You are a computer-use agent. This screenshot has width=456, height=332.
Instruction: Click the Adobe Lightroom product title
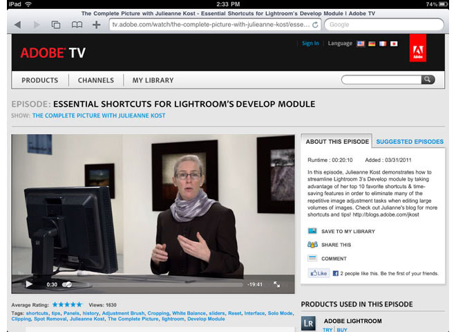pos(353,321)
